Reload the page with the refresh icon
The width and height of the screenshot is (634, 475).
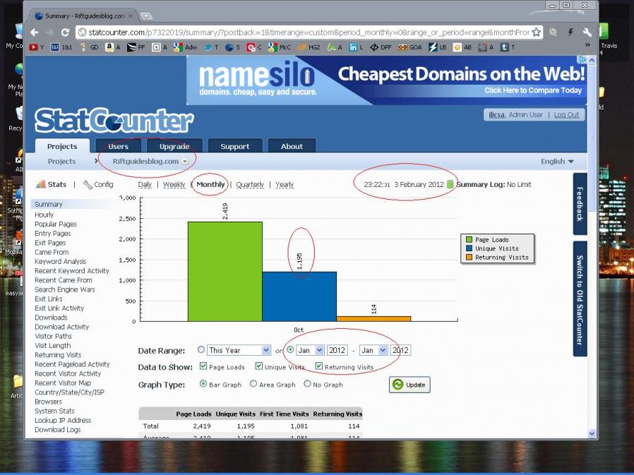65,32
